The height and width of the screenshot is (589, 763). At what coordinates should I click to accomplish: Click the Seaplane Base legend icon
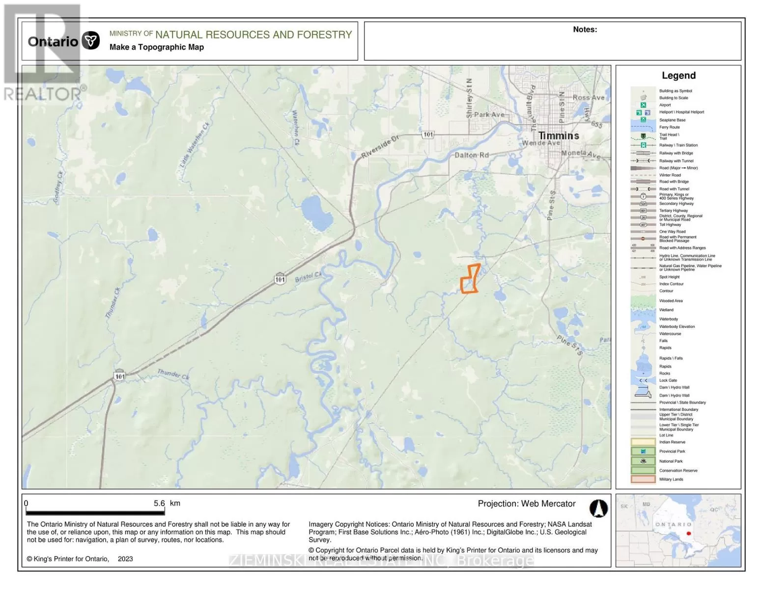pyautogui.click(x=643, y=120)
